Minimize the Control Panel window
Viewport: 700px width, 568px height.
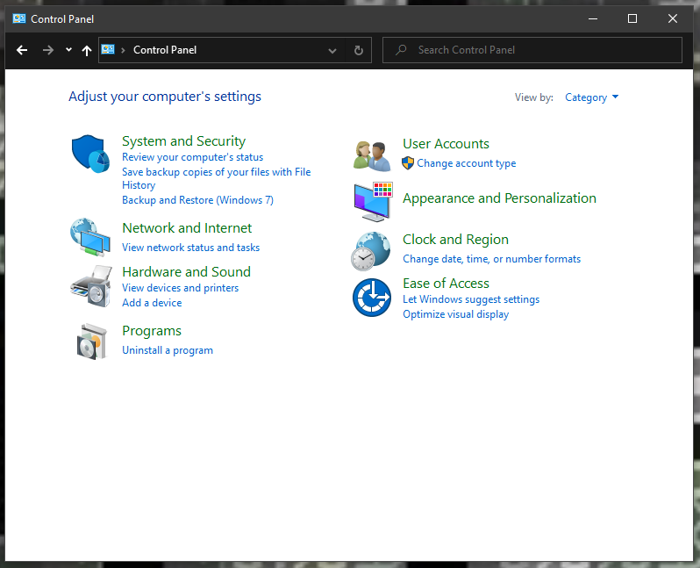click(593, 18)
